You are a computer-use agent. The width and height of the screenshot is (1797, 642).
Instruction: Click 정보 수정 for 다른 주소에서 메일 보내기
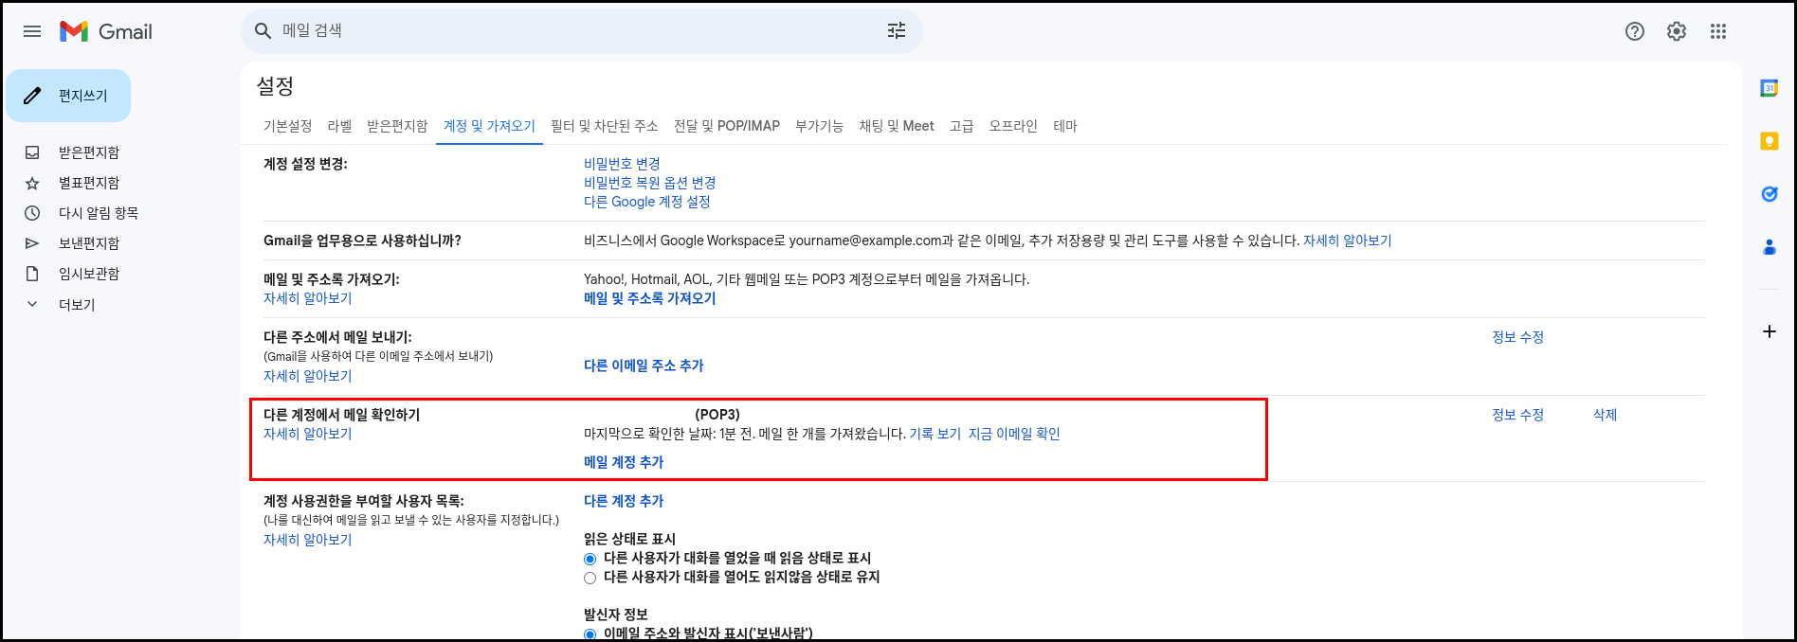coord(1518,337)
